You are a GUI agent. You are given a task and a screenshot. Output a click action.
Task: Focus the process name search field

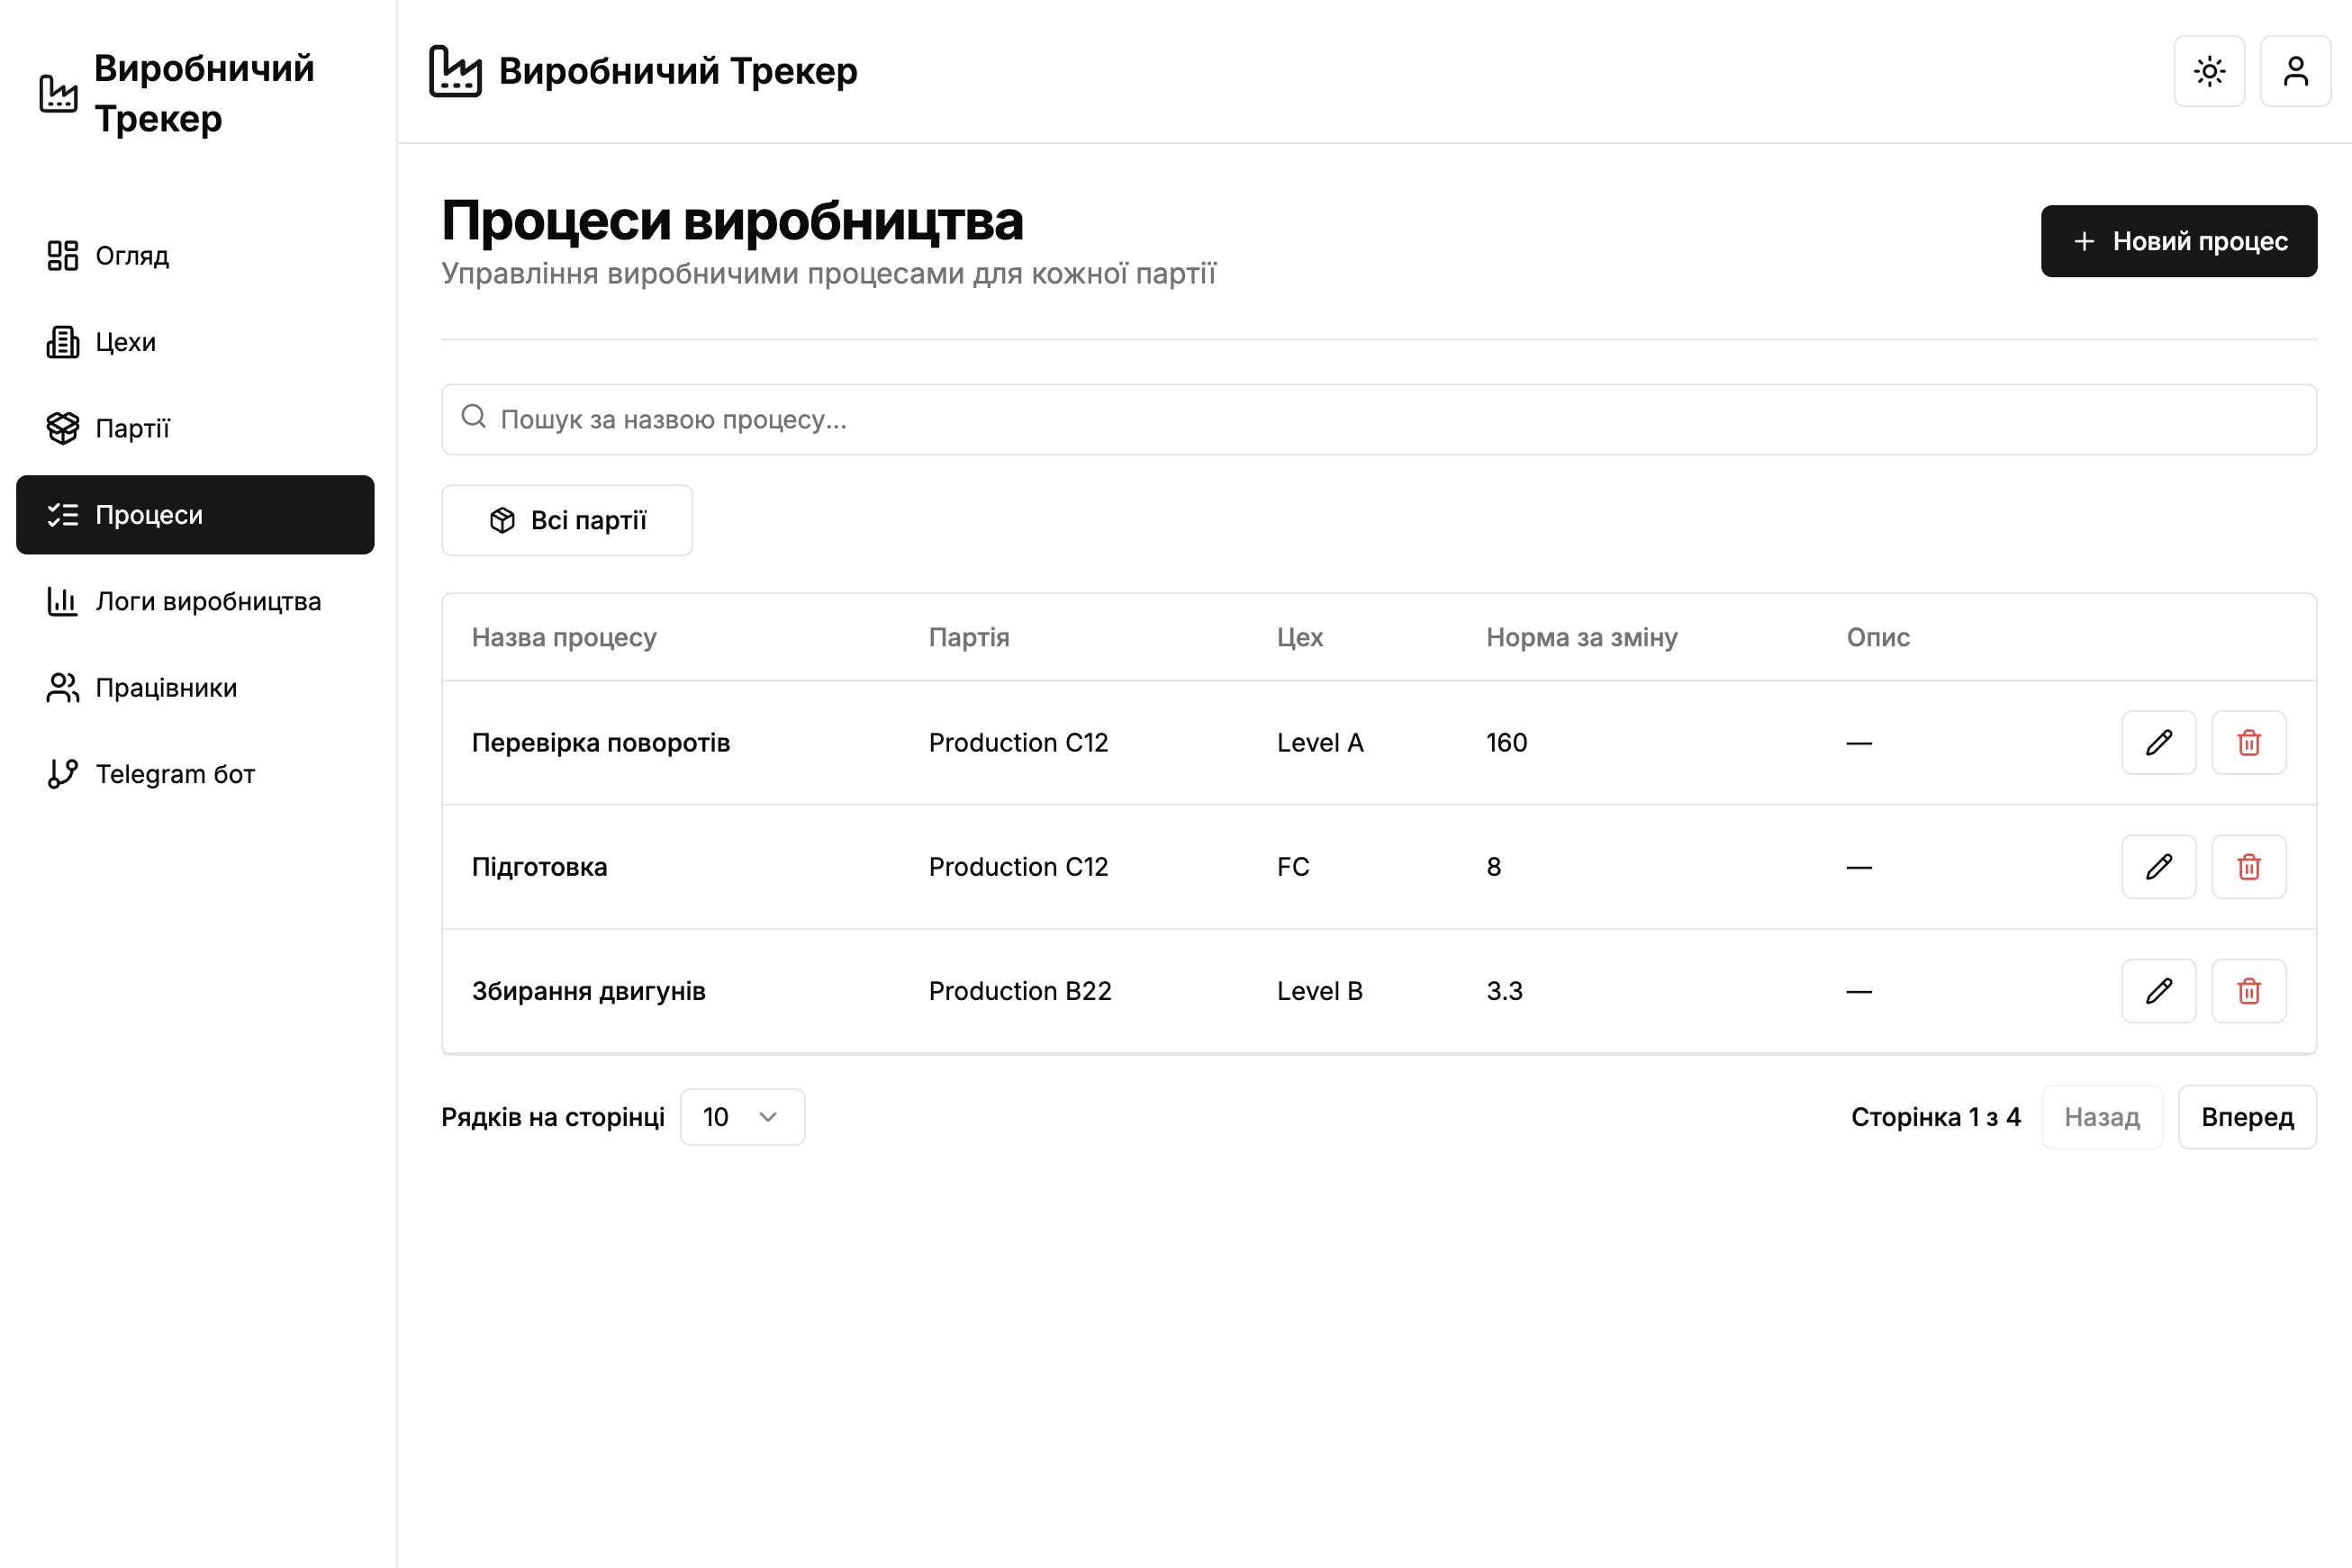tap(1379, 420)
